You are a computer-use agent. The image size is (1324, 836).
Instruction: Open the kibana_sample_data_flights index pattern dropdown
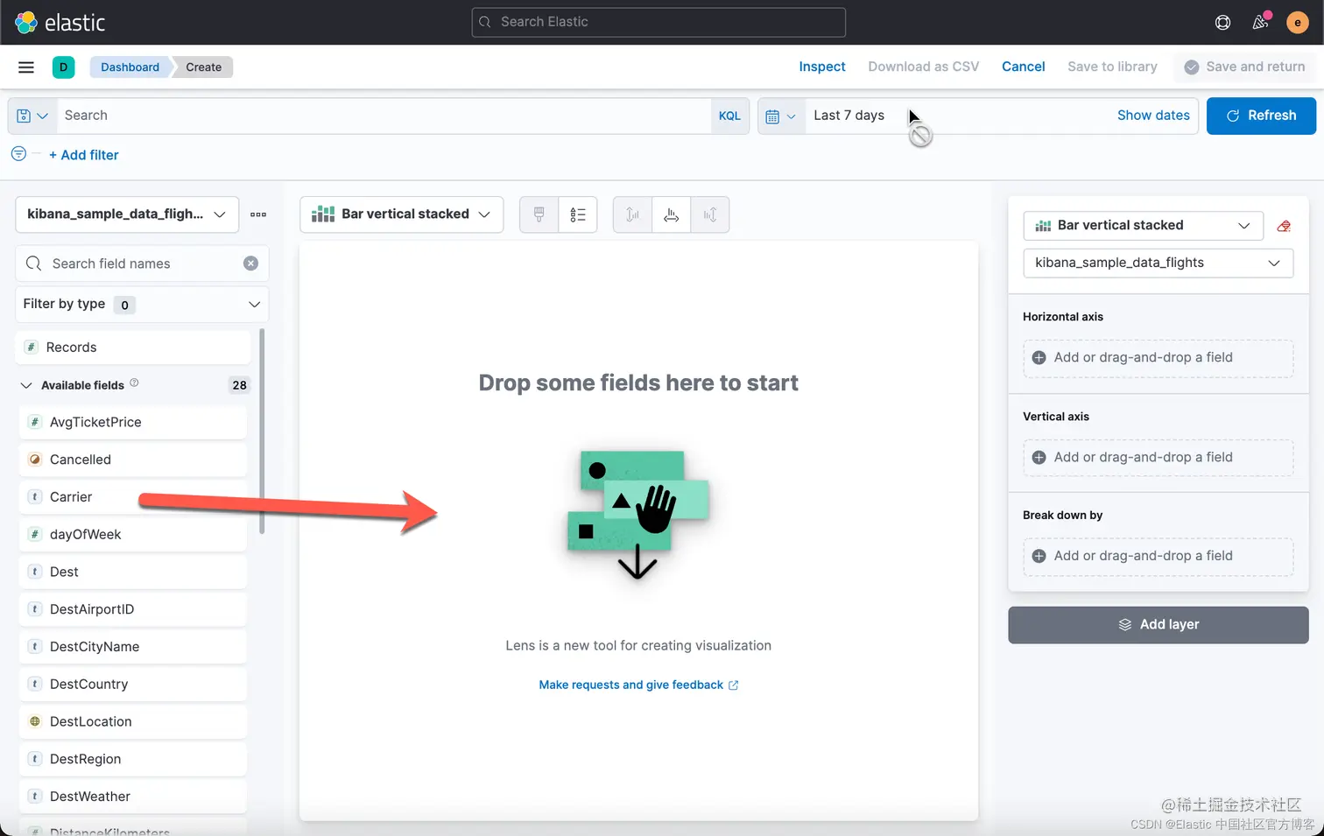(x=127, y=214)
